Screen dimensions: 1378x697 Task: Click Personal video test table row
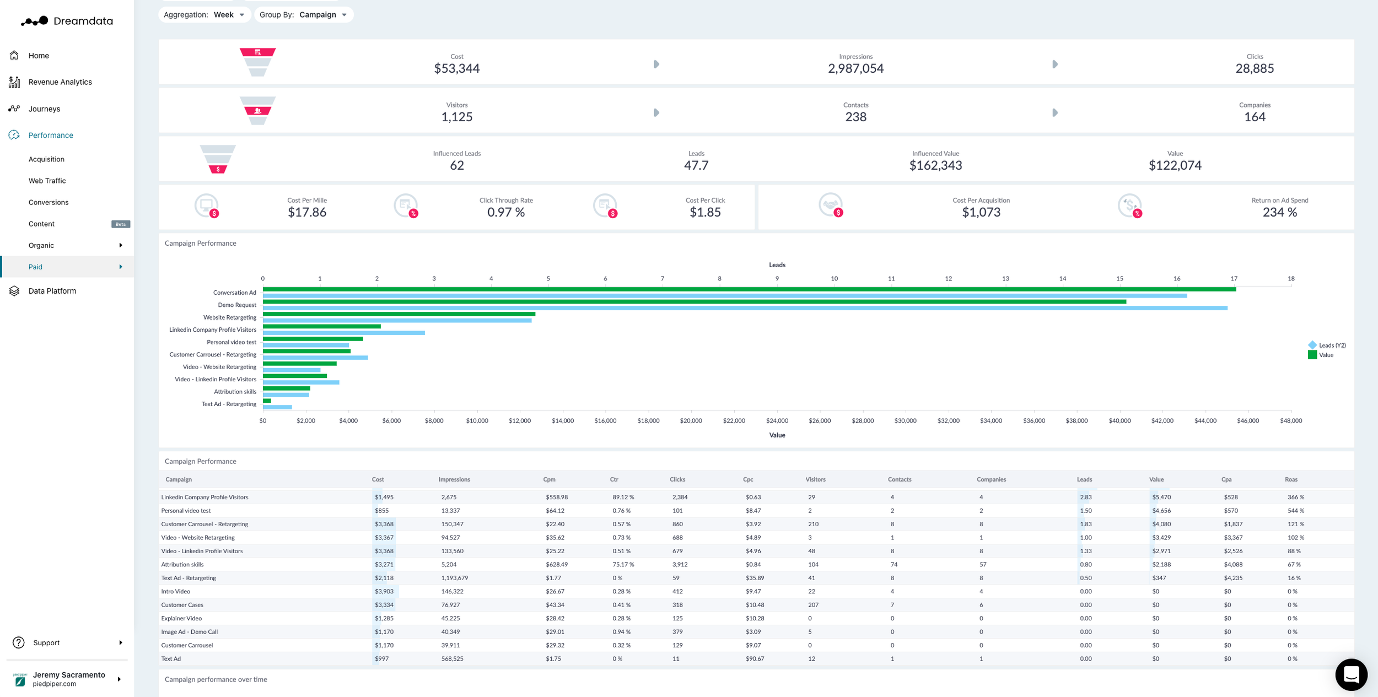coord(756,511)
